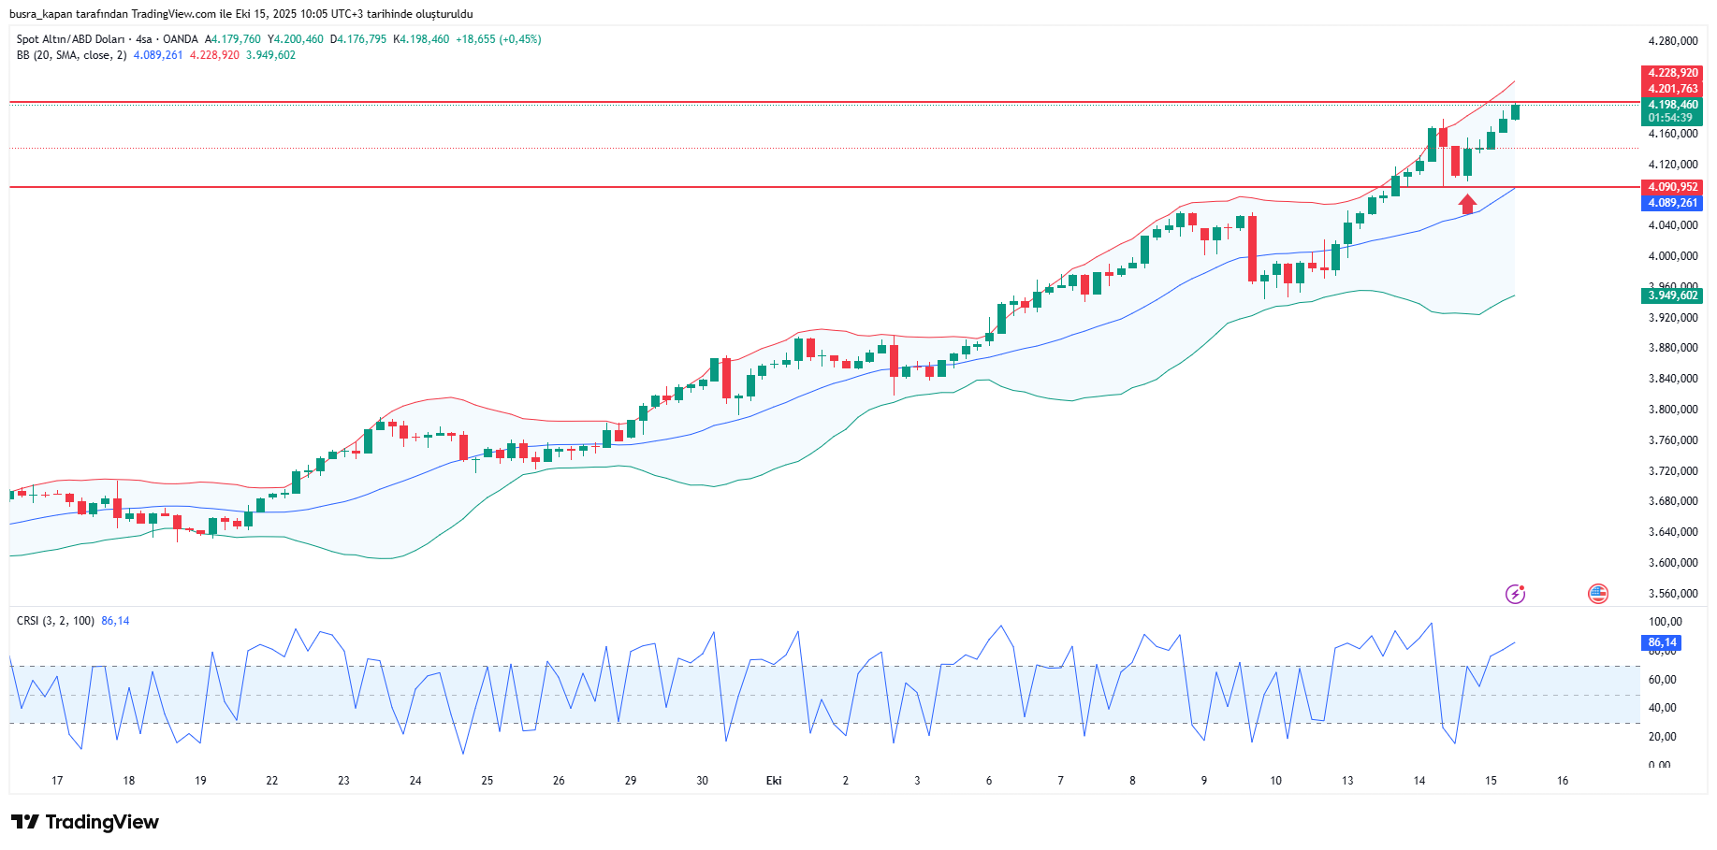Select the red up arrow marker on chart
This screenshot has height=850, width=1717.
tap(1467, 204)
